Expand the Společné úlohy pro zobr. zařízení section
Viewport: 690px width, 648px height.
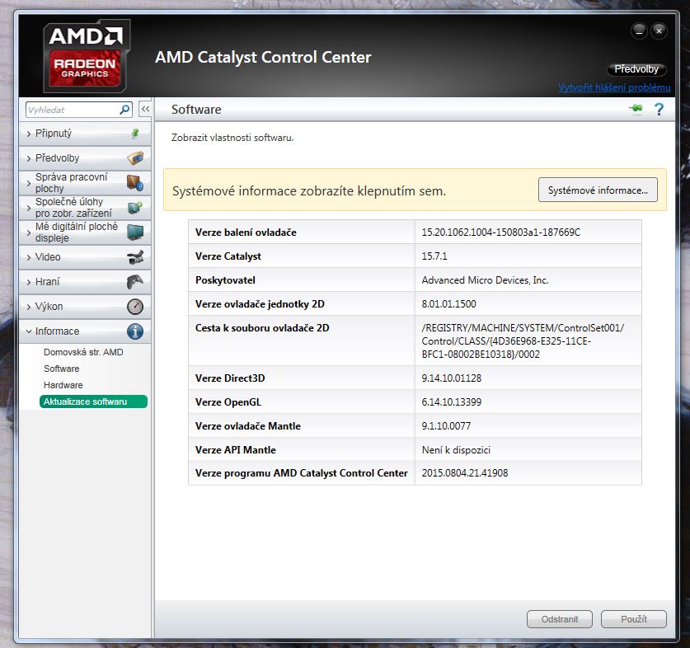[x=74, y=207]
